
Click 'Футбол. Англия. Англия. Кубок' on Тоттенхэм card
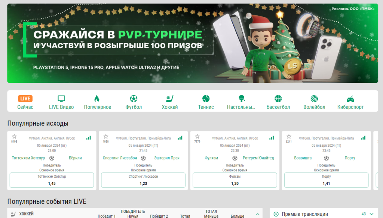(52, 138)
